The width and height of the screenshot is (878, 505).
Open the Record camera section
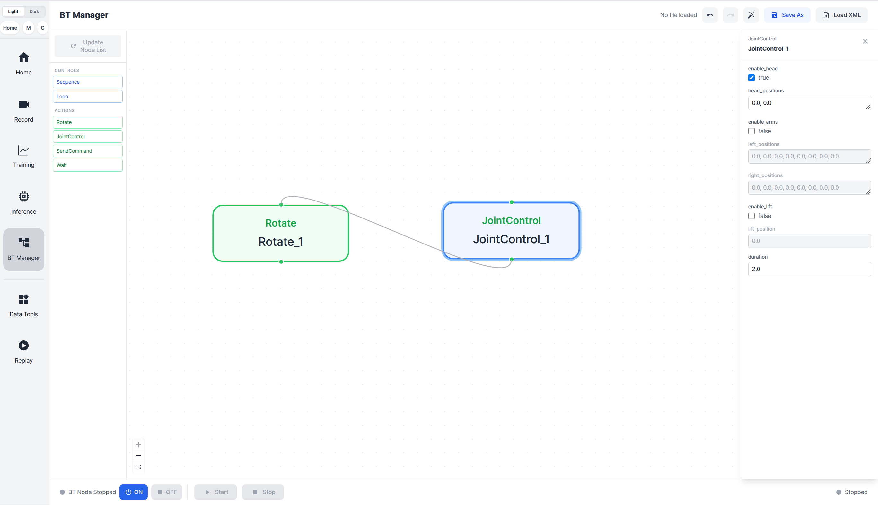[24, 111]
